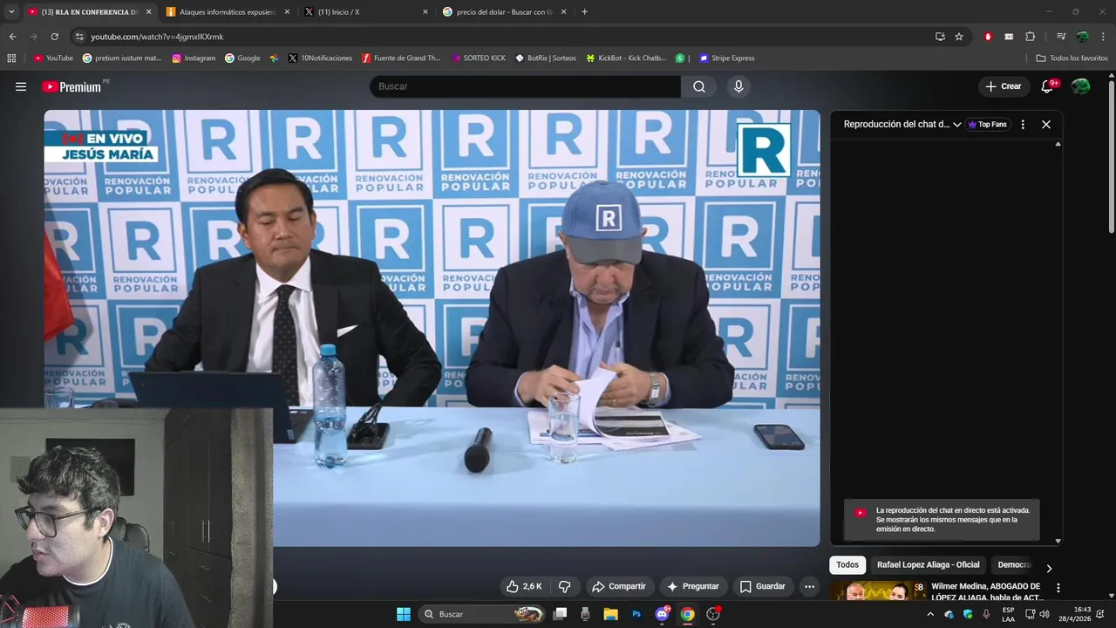Bookmark this page with star icon
1116x628 pixels.
[959, 37]
